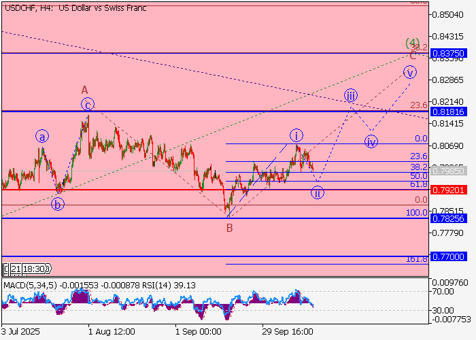Select the 0.77000 price level tag
Image resolution: width=476 pixels, height=340 pixels.
pos(452,256)
